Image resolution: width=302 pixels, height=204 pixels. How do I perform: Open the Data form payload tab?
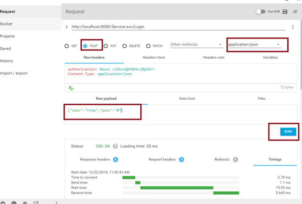187,99
